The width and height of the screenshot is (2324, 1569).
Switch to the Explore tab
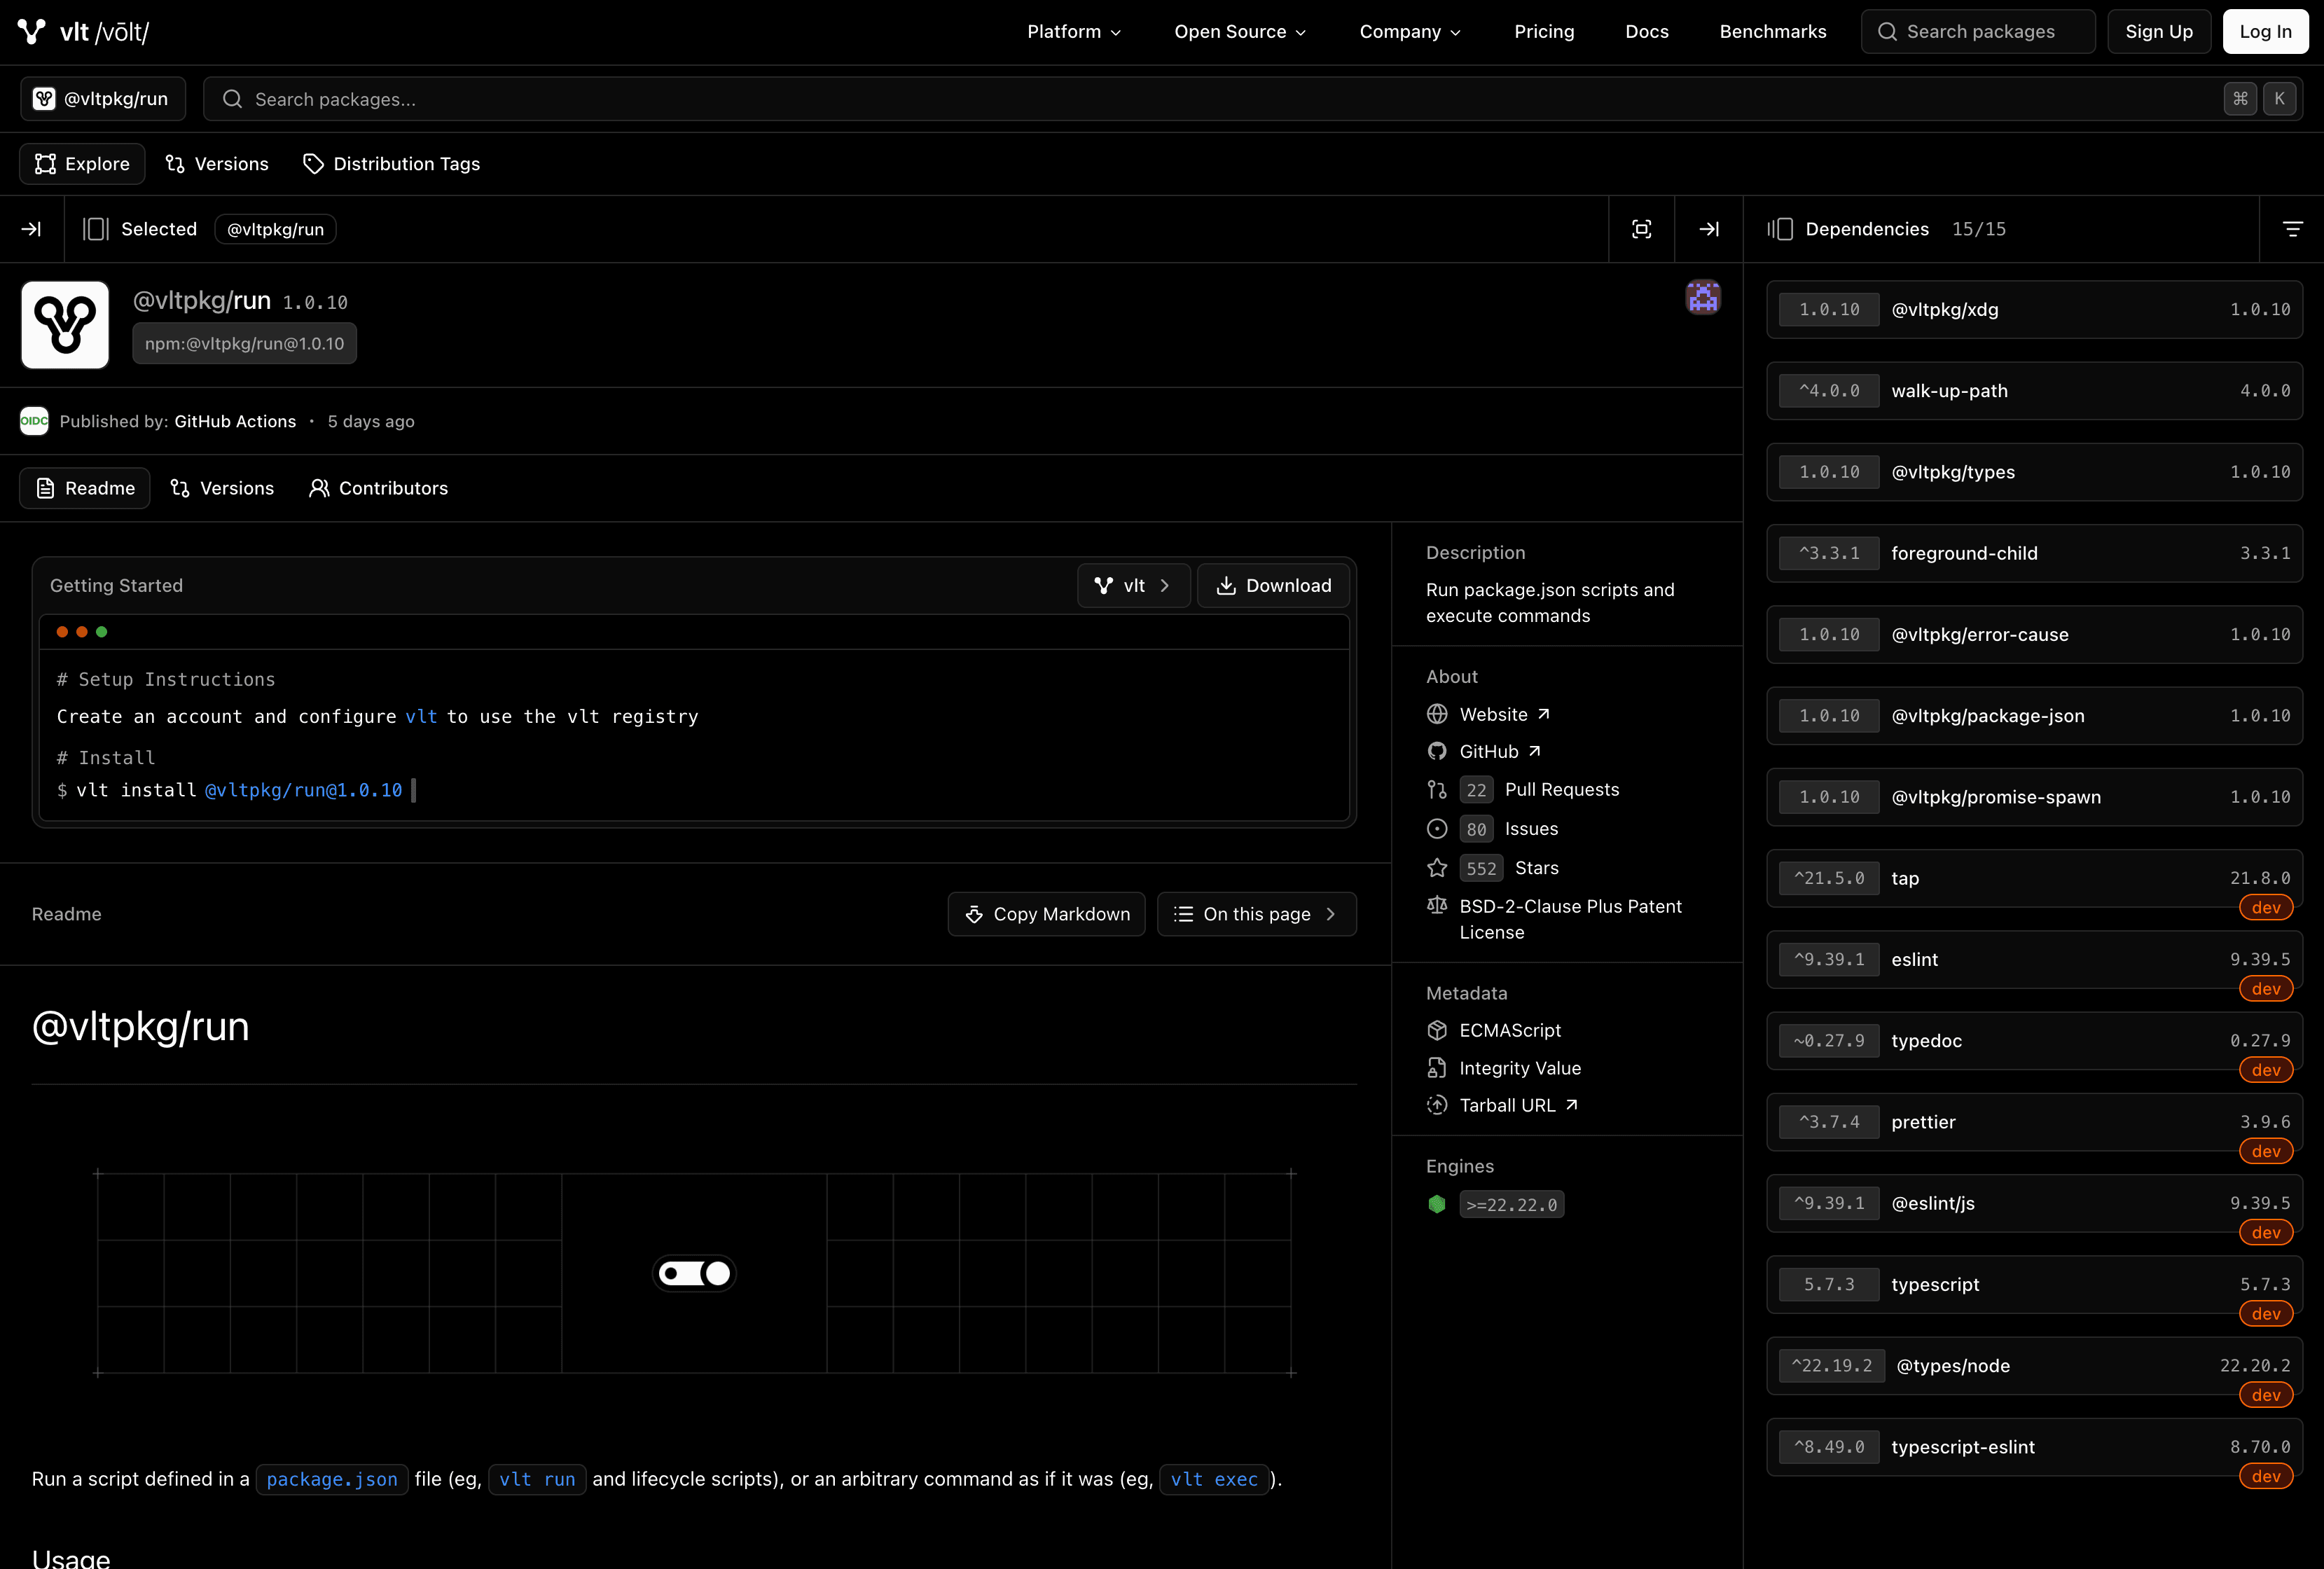pyautogui.click(x=82, y=164)
